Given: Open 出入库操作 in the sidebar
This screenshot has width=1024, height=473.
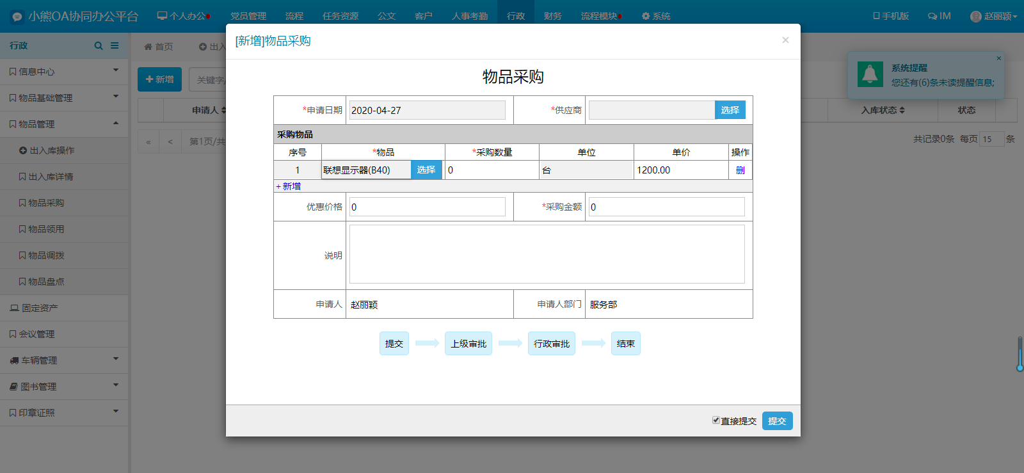Looking at the screenshot, I should (64, 150).
